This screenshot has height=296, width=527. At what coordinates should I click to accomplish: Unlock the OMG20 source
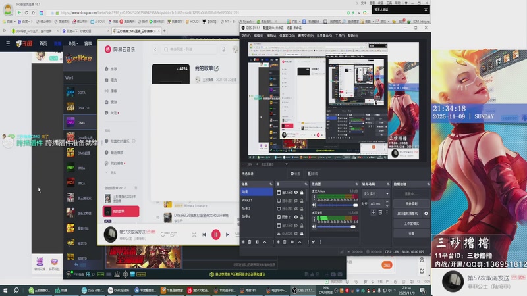pyautogui.click(x=302, y=234)
